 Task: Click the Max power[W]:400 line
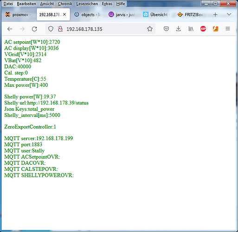tap(26, 85)
